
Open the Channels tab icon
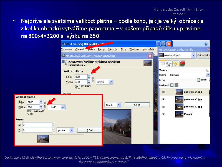pyautogui.click(x=183, y=64)
